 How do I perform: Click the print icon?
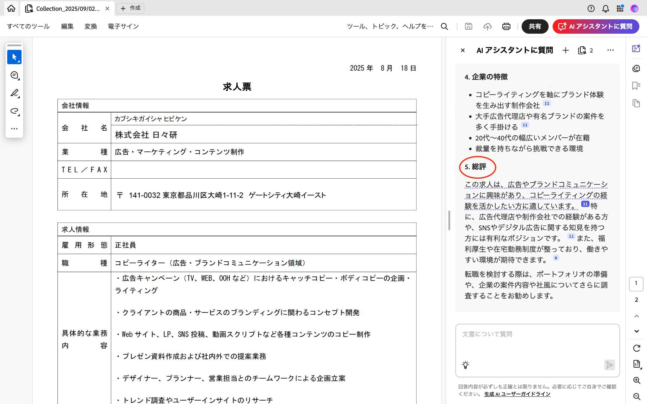click(x=506, y=27)
